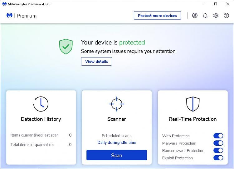
Task: Click the title bar Malwarebytes app icon
Action: (4, 4)
